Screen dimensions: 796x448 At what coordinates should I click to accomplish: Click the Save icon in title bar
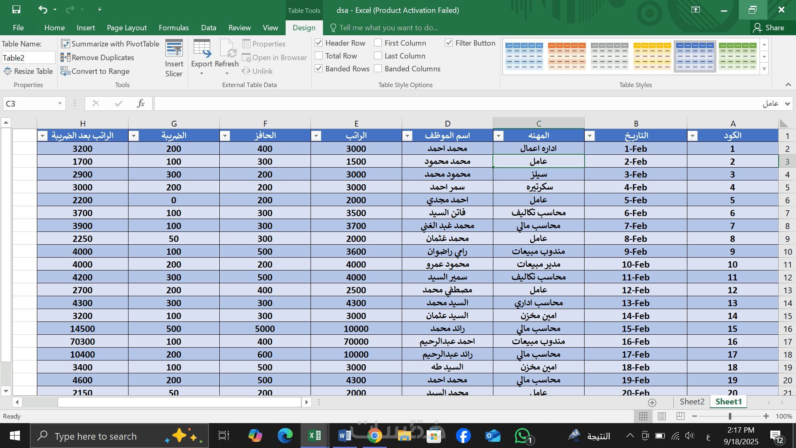16,10
